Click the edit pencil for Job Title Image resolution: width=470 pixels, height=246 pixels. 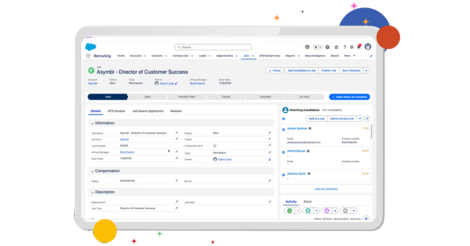coord(177,208)
